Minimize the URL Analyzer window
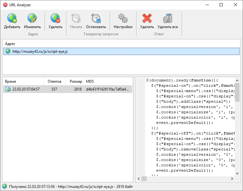This screenshot has height=191, width=243. (207, 5)
